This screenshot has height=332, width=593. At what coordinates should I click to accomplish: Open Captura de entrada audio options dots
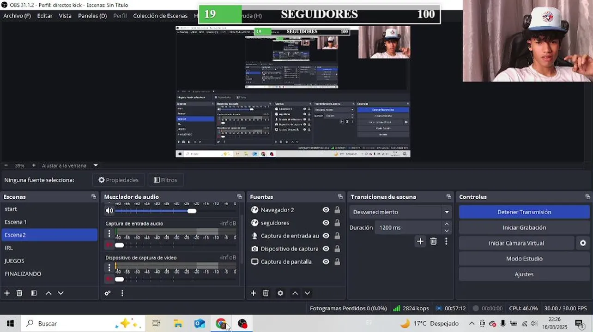tap(109, 234)
